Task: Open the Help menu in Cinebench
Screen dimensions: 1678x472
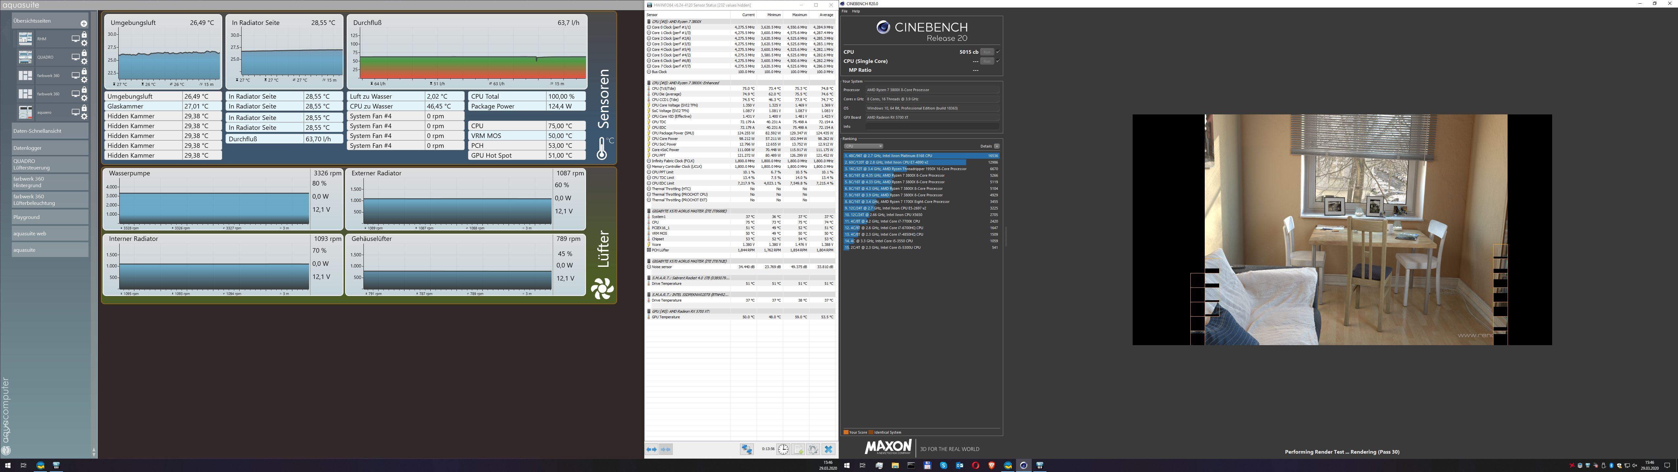Action: tap(856, 11)
